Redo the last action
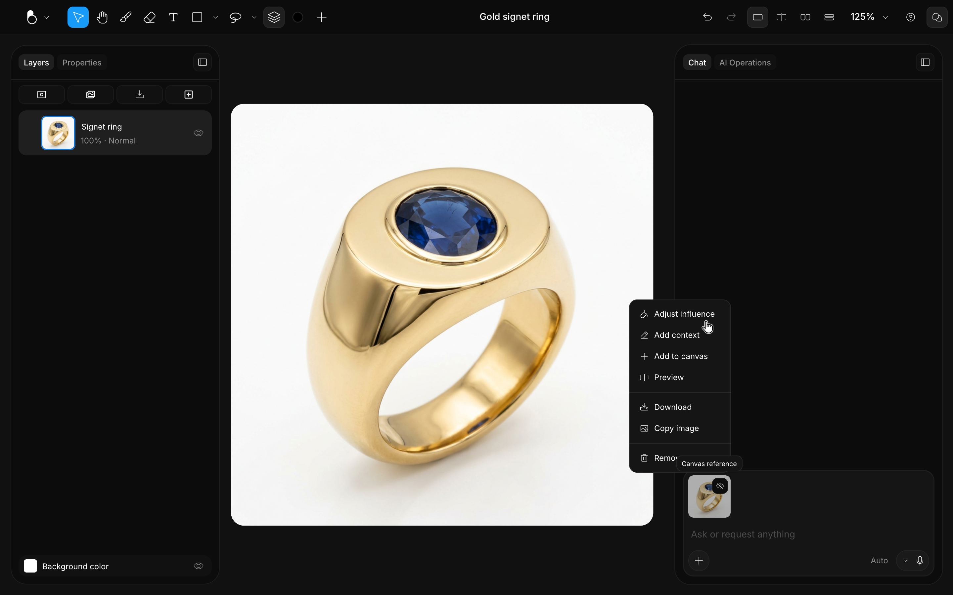This screenshot has height=595, width=953. click(x=731, y=17)
